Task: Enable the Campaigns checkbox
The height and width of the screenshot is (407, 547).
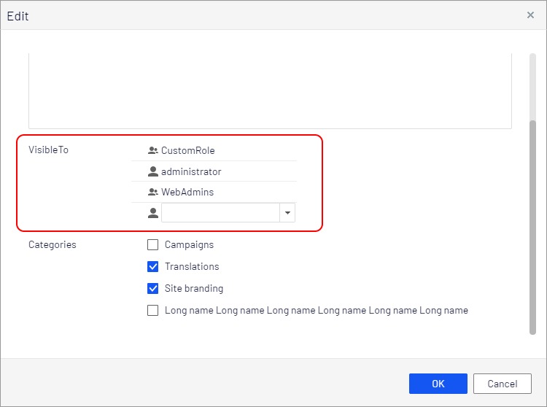Action: coord(153,245)
